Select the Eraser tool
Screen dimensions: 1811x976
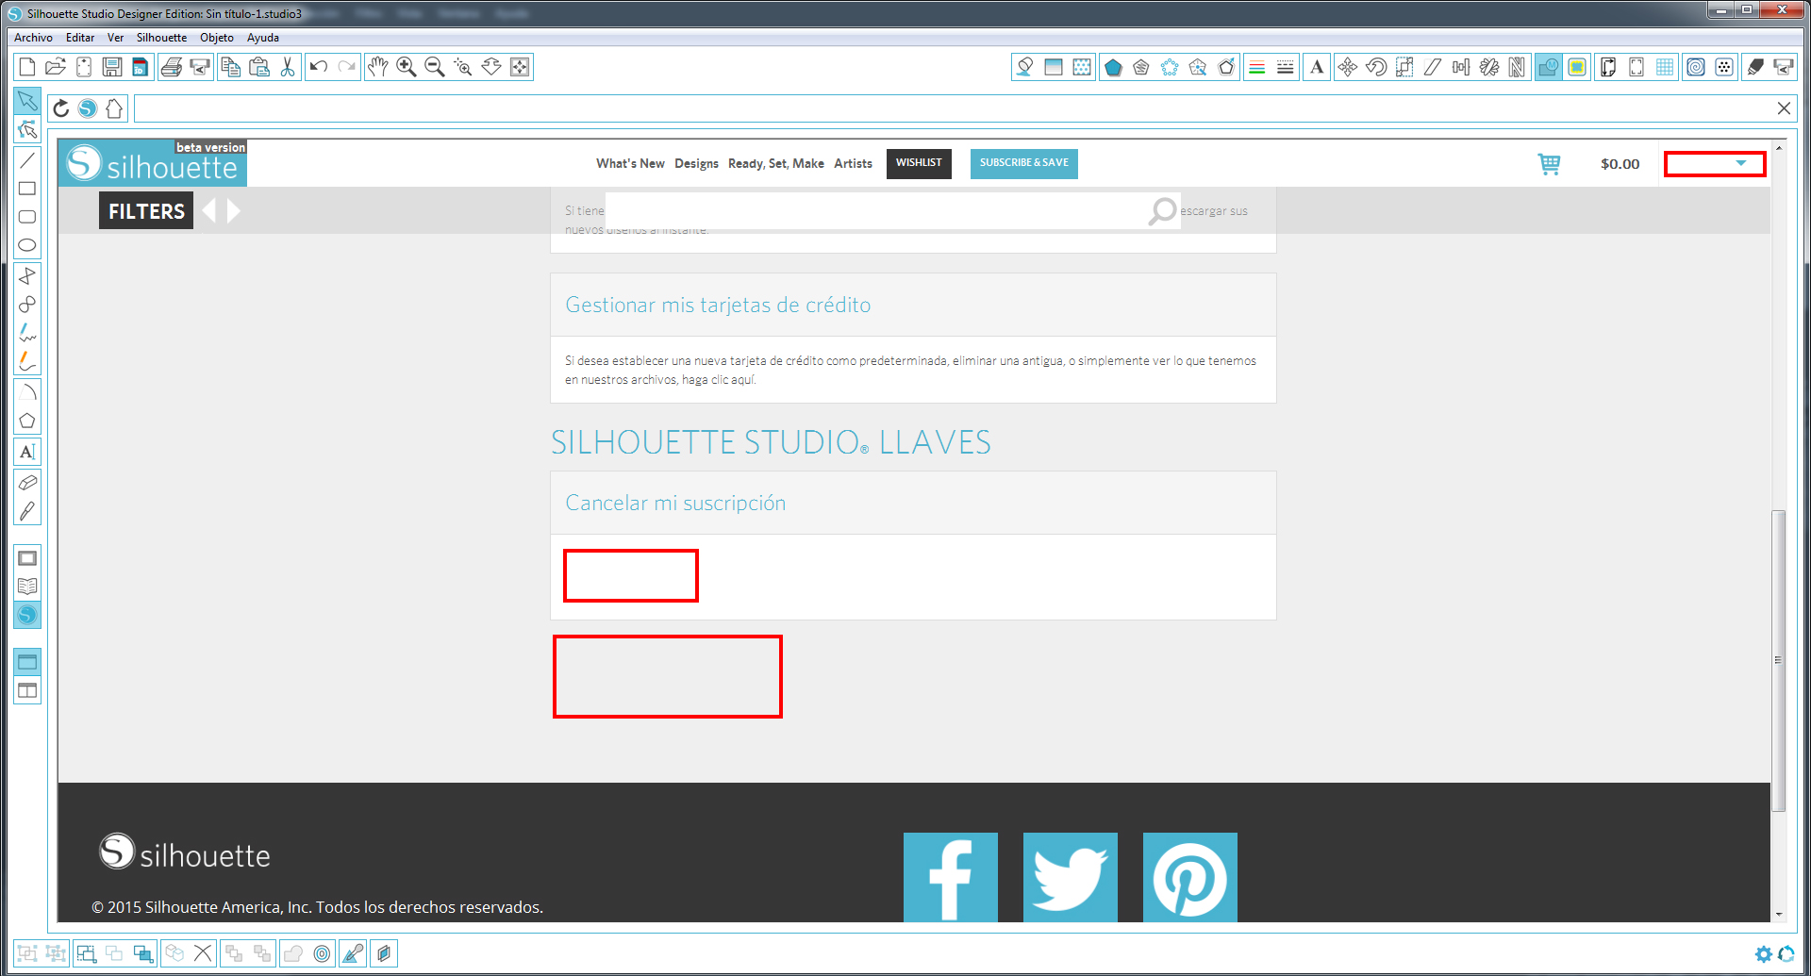tap(27, 483)
